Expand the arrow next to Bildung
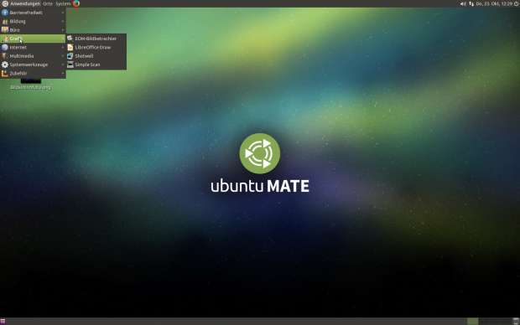520x325 pixels. 63,21
